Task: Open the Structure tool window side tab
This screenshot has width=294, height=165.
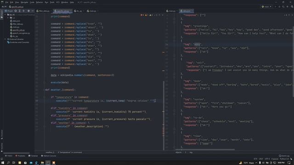Action: point(2,134)
